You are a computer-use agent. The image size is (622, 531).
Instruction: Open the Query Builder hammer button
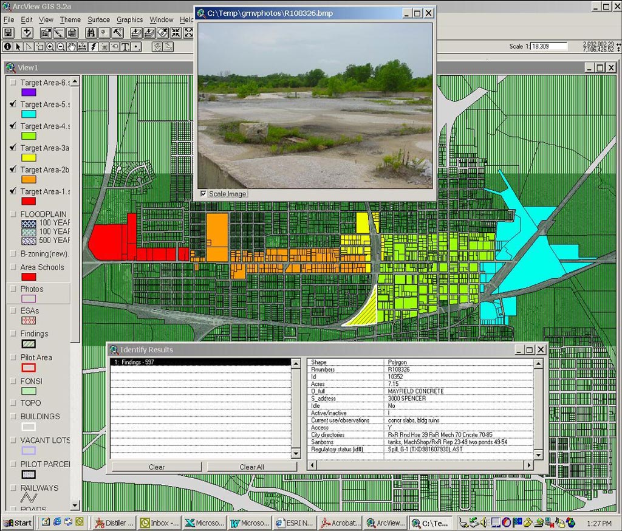click(x=117, y=33)
